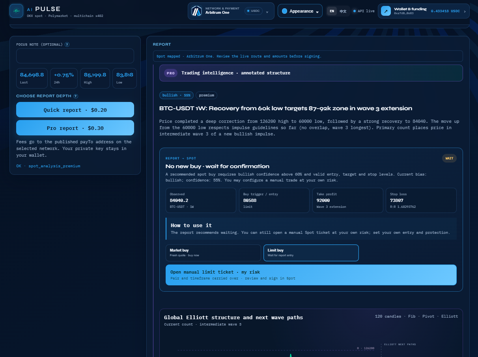Switch language to EN
The image size is (478, 357).
(x=332, y=11)
